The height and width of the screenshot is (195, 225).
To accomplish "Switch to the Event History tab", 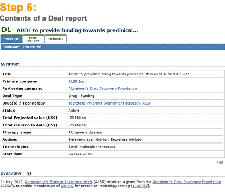I will pyautogui.click(x=33, y=39).
